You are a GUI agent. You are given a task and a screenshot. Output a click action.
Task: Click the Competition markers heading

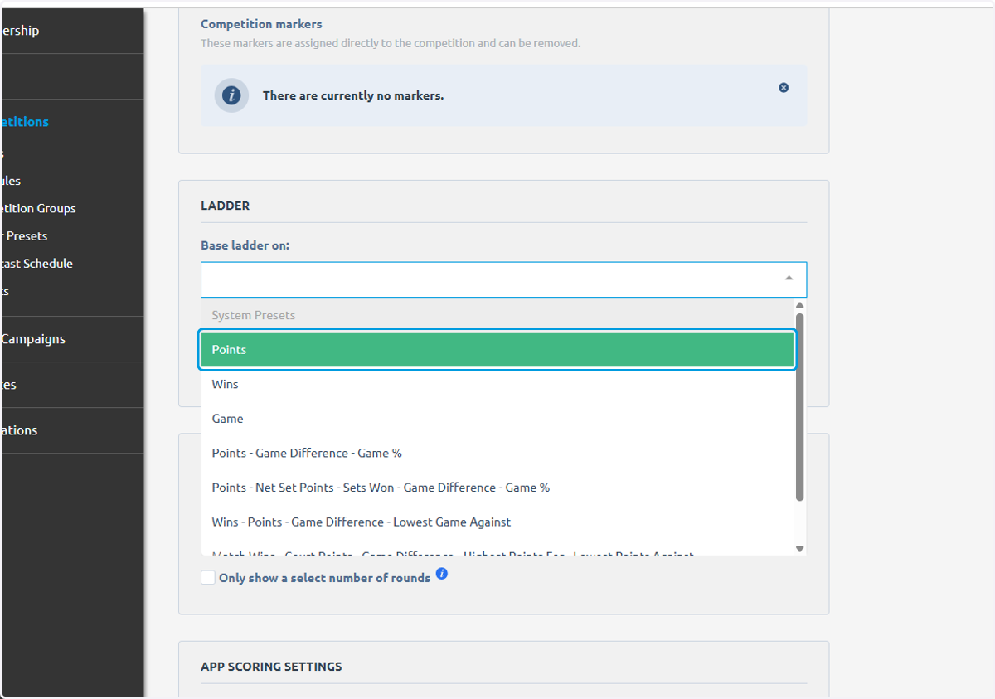click(x=261, y=24)
